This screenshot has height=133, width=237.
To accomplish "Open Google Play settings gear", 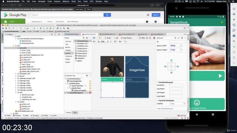I will point(156,22).
